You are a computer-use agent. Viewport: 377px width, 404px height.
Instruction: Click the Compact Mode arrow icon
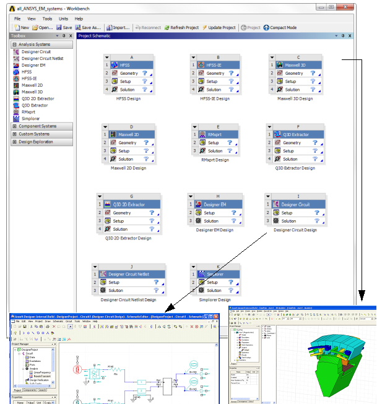click(x=266, y=28)
